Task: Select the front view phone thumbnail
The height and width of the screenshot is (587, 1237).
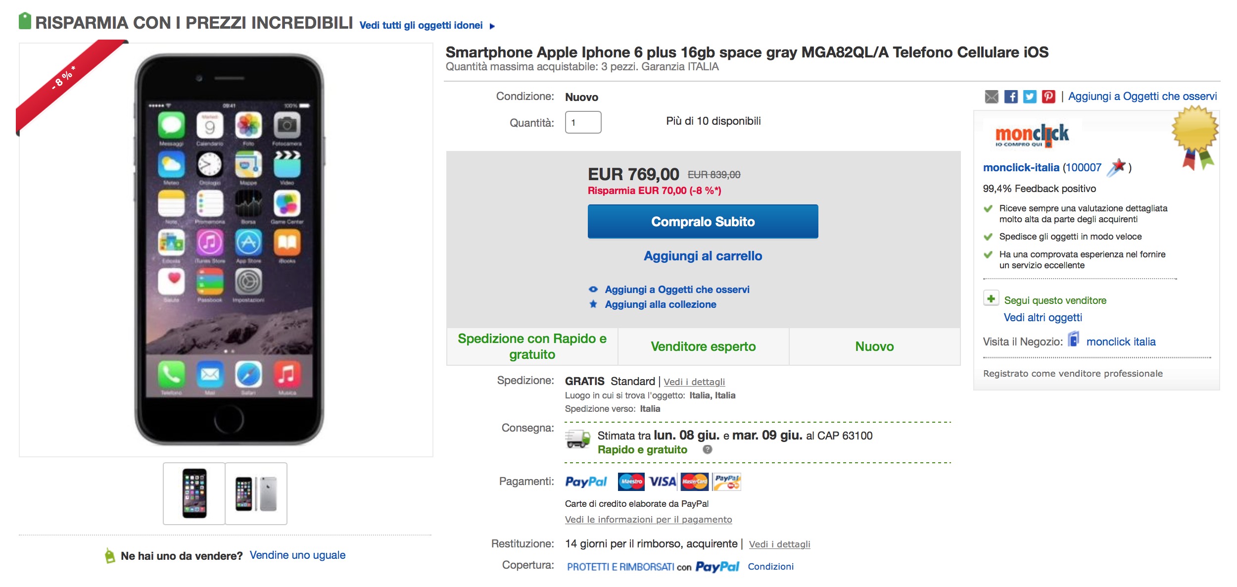Action: point(194,493)
